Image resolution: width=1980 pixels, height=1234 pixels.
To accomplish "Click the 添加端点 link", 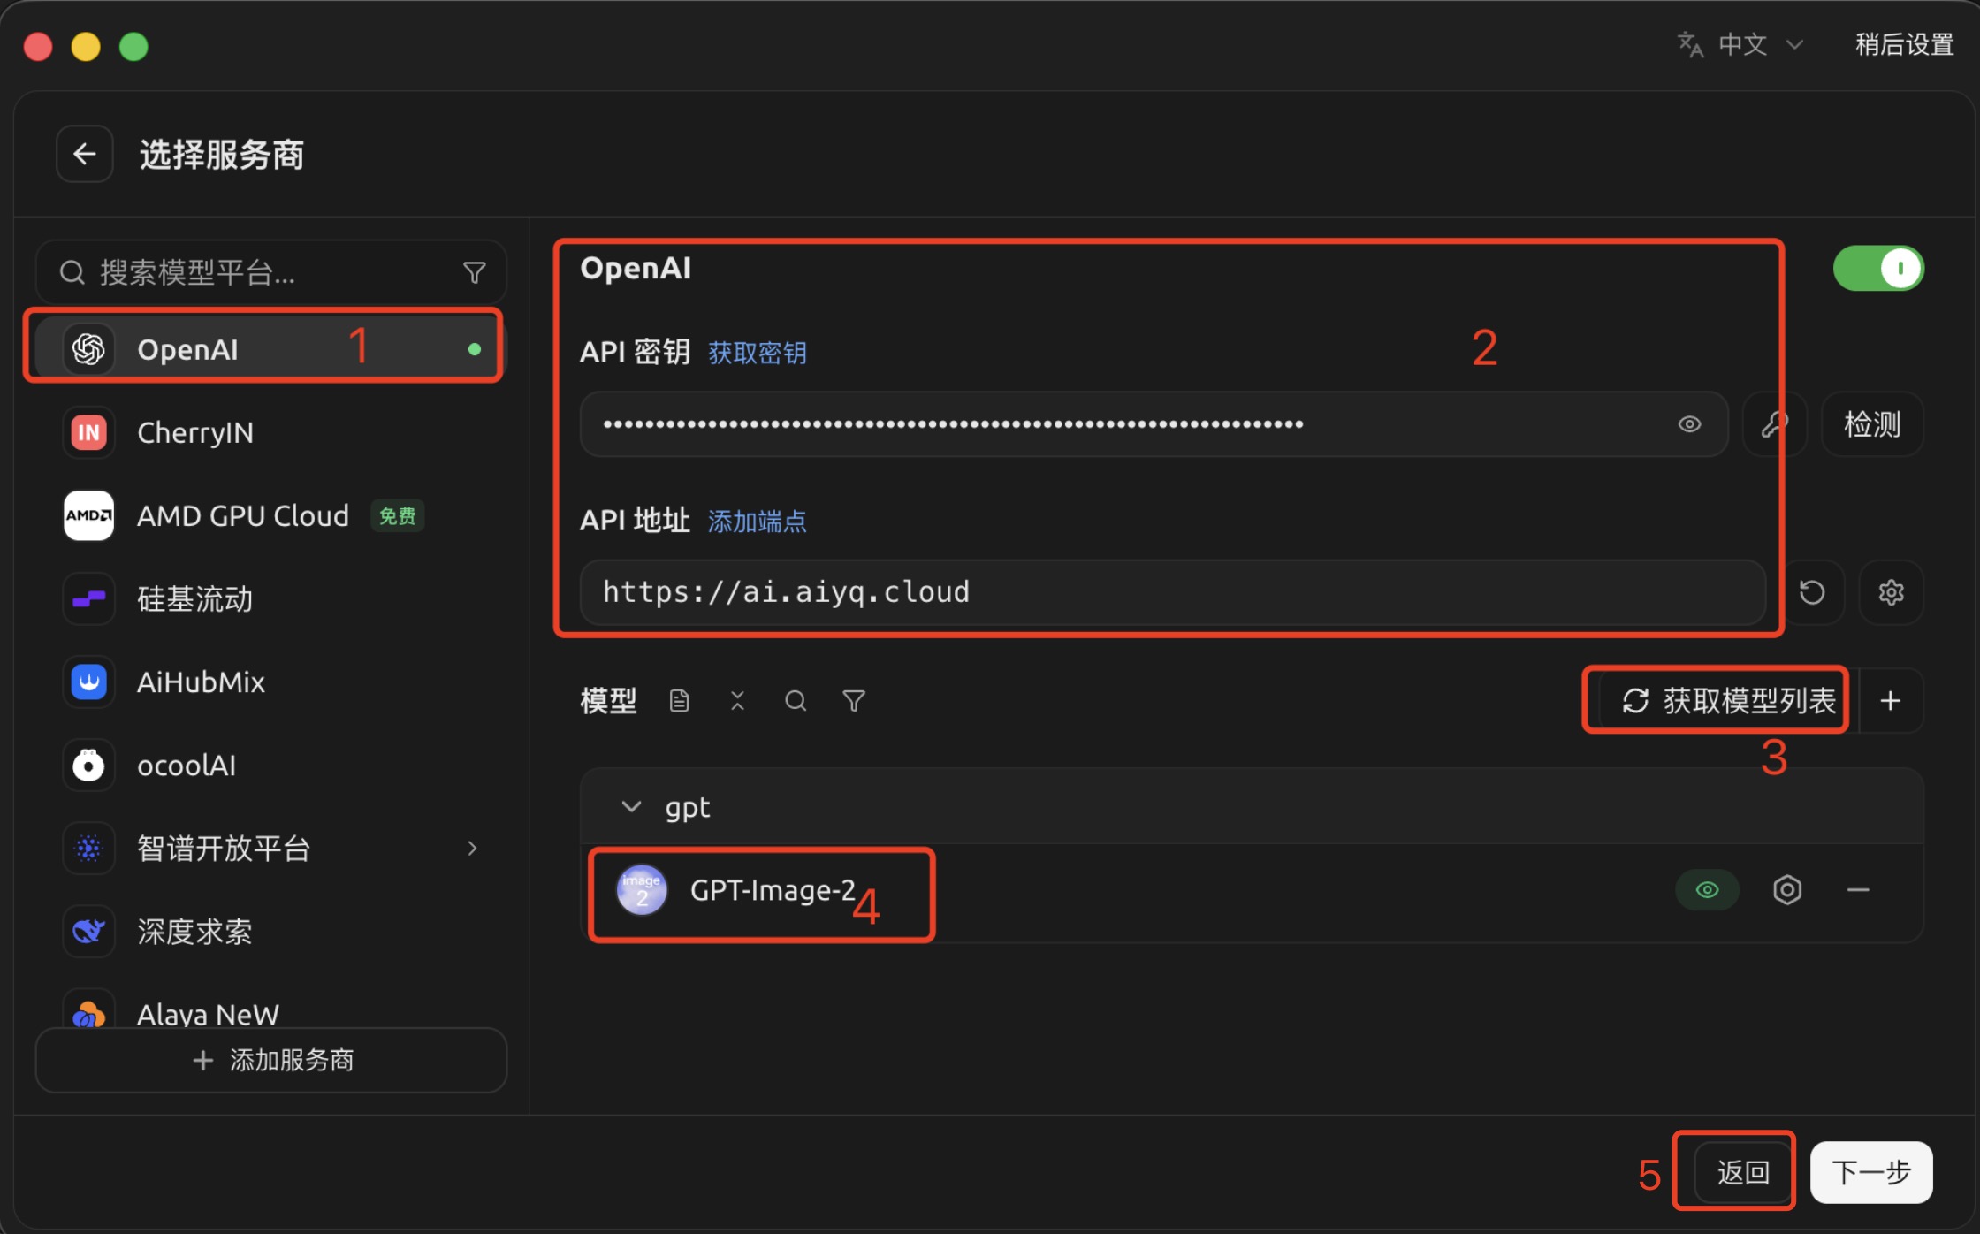I will click(x=758, y=522).
